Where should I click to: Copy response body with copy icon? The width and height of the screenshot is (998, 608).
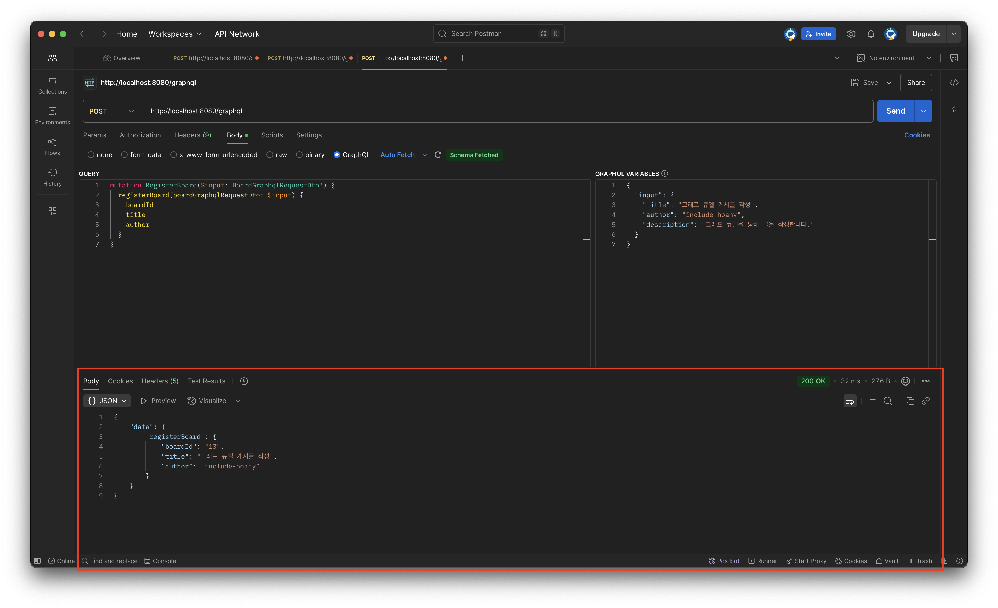(x=910, y=401)
